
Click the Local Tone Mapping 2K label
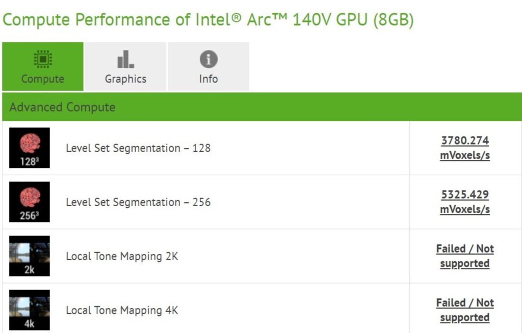pyautogui.click(x=122, y=256)
